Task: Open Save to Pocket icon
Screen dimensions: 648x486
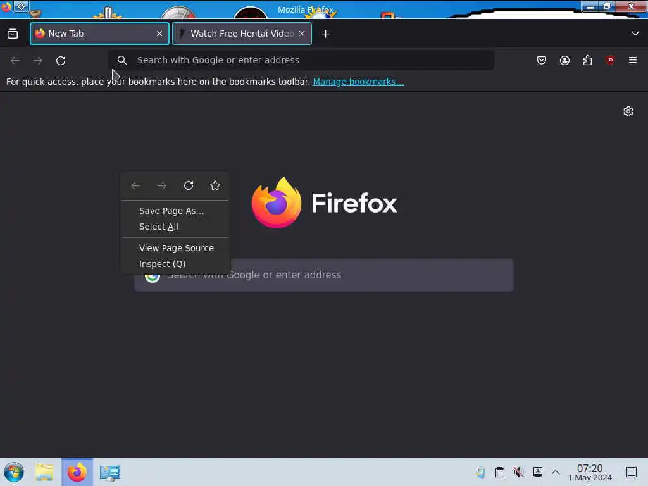Action: [x=542, y=60]
